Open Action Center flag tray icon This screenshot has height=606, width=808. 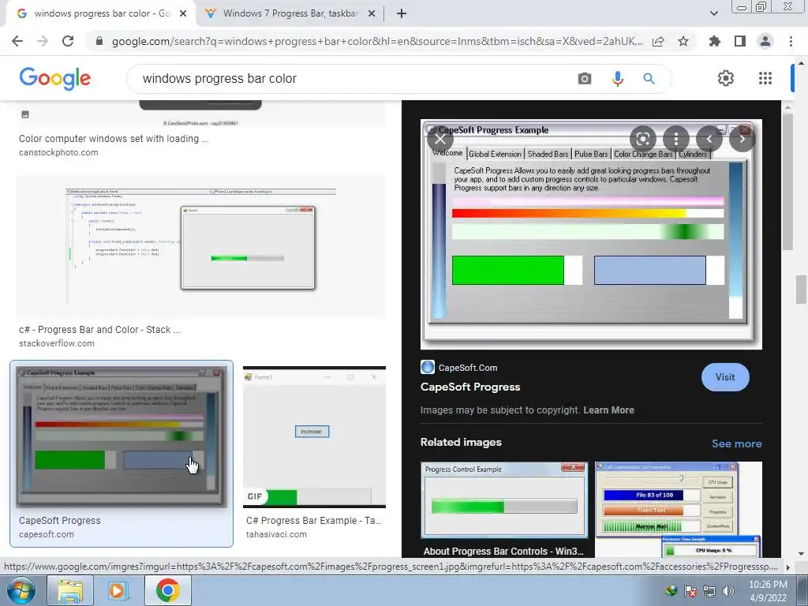click(x=690, y=590)
